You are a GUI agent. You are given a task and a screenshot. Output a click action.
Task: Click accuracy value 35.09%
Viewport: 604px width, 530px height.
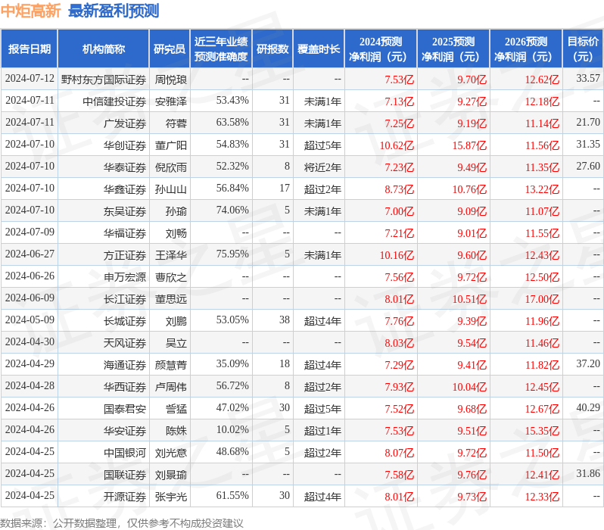(232, 364)
